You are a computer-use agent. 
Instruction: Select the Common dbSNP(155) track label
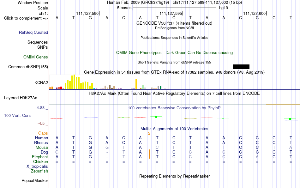pos(28,67)
